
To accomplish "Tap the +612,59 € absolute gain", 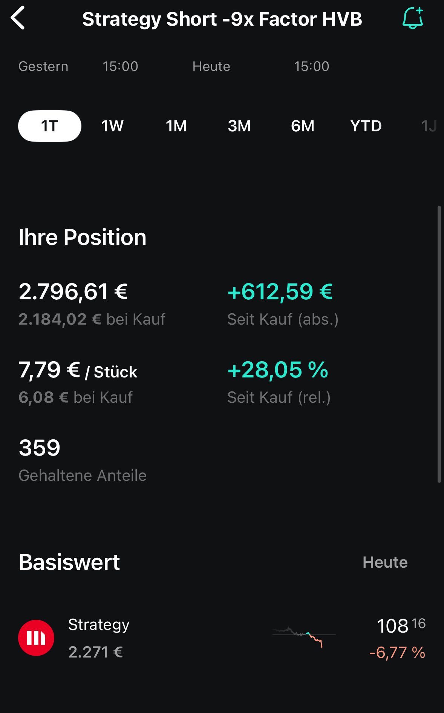I will coord(280,292).
